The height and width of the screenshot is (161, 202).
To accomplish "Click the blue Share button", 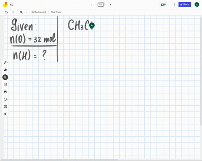I will click(185, 5).
